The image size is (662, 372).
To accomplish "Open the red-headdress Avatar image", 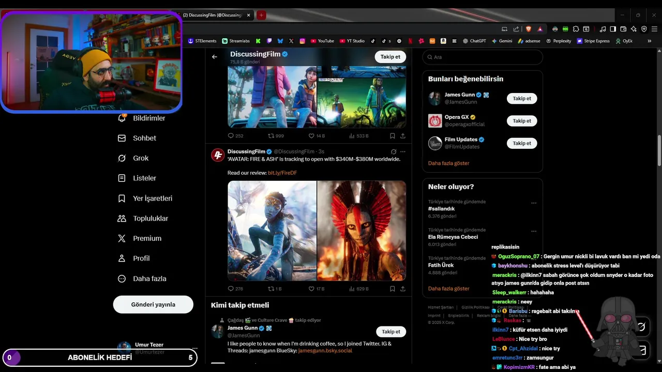I will click(362, 230).
